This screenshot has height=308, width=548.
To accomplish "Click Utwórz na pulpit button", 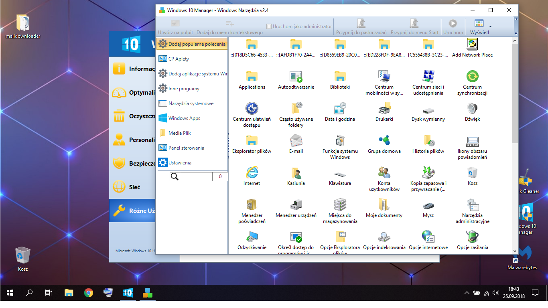I will 175,26.
